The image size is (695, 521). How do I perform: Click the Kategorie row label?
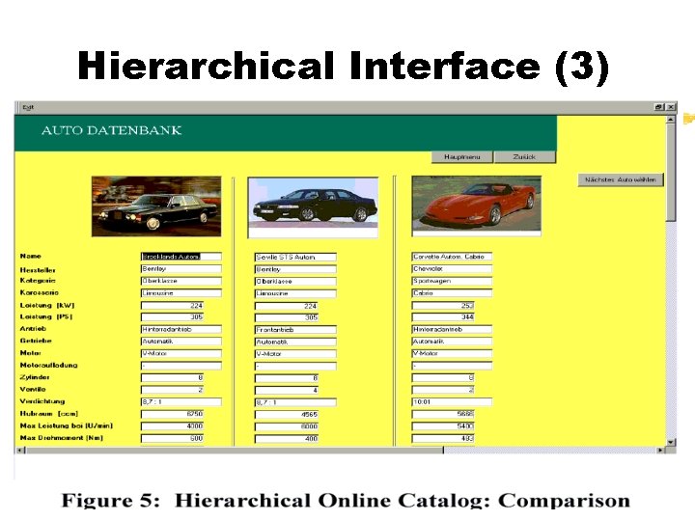click(x=38, y=281)
